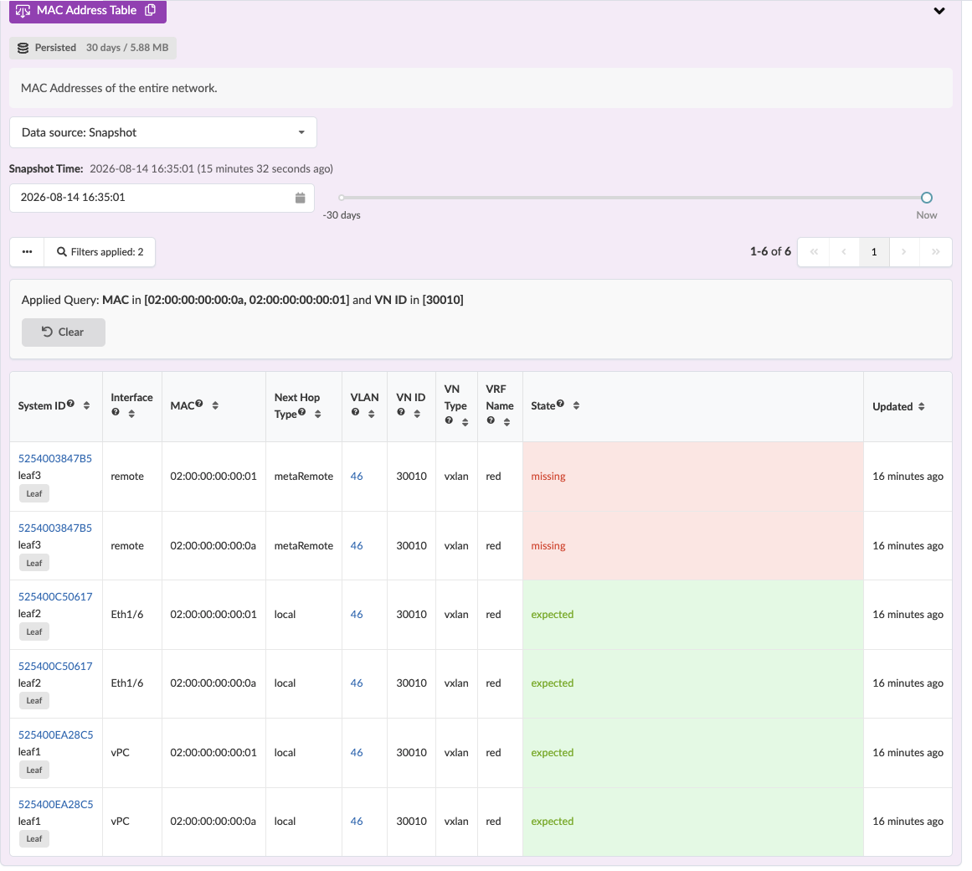Click the Persisted 30 days / 5.88 MB badge

point(93,48)
